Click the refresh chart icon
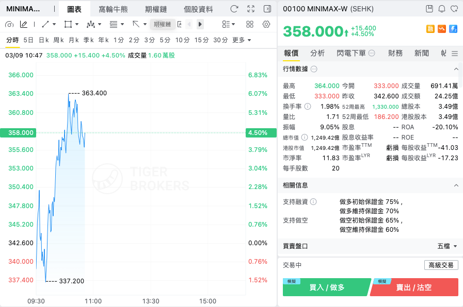The height and width of the screenshot is (307, 463). pyautogui.click(x=234, y=9)
